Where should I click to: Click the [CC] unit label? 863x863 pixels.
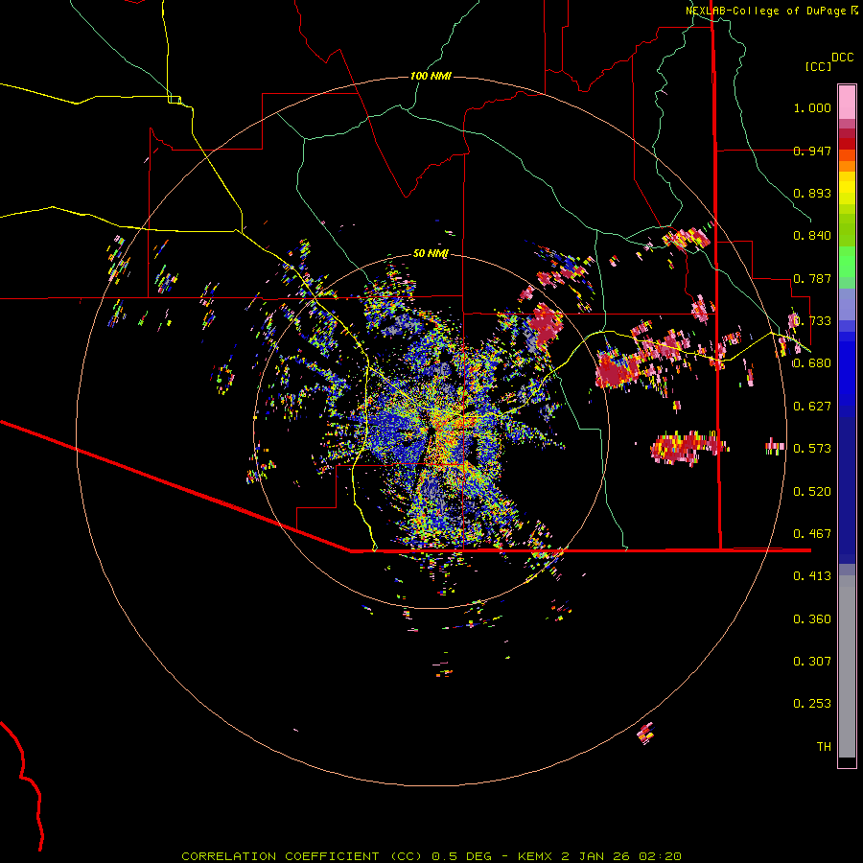tap(819, 66)
